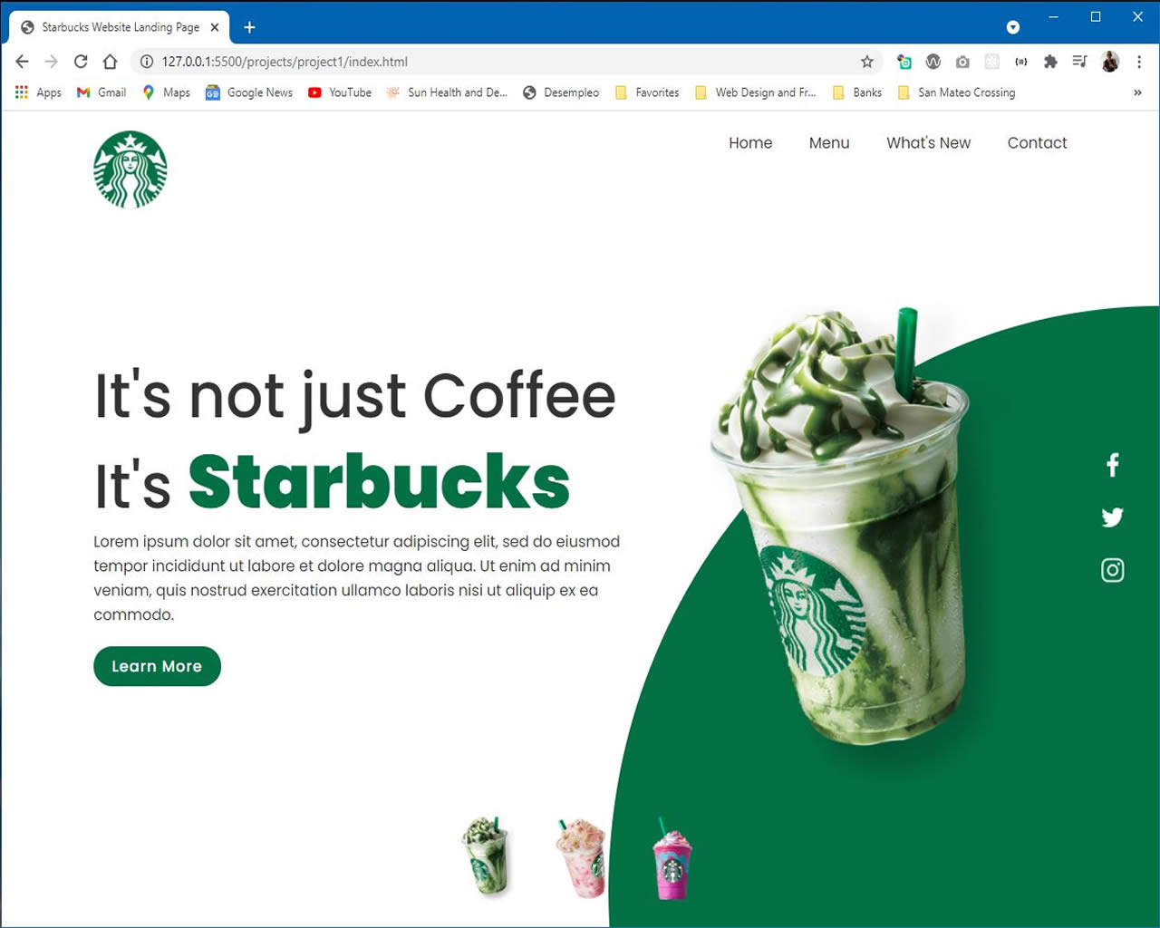
Task: Reload the page with the refresh icon
Action: pyautogui.click(x=81, y=62)
